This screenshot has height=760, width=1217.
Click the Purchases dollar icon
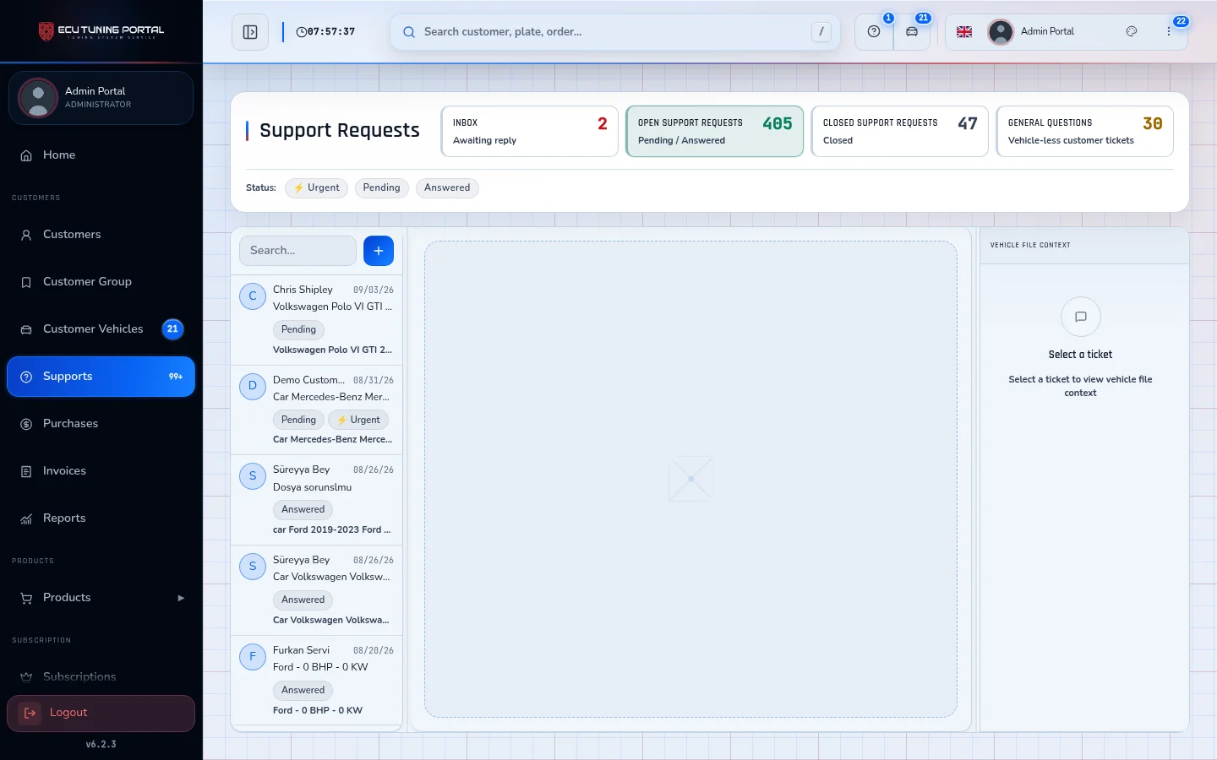(x=26, y=424)
